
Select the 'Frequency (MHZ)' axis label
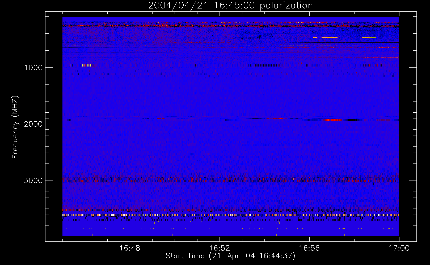(x=15, y=127)
